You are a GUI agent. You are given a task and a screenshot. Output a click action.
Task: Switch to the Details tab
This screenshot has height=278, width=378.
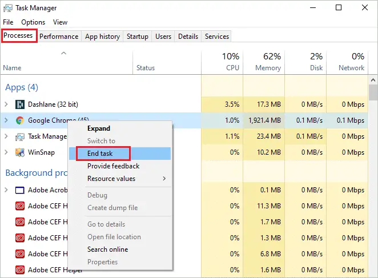click(188, 37)
